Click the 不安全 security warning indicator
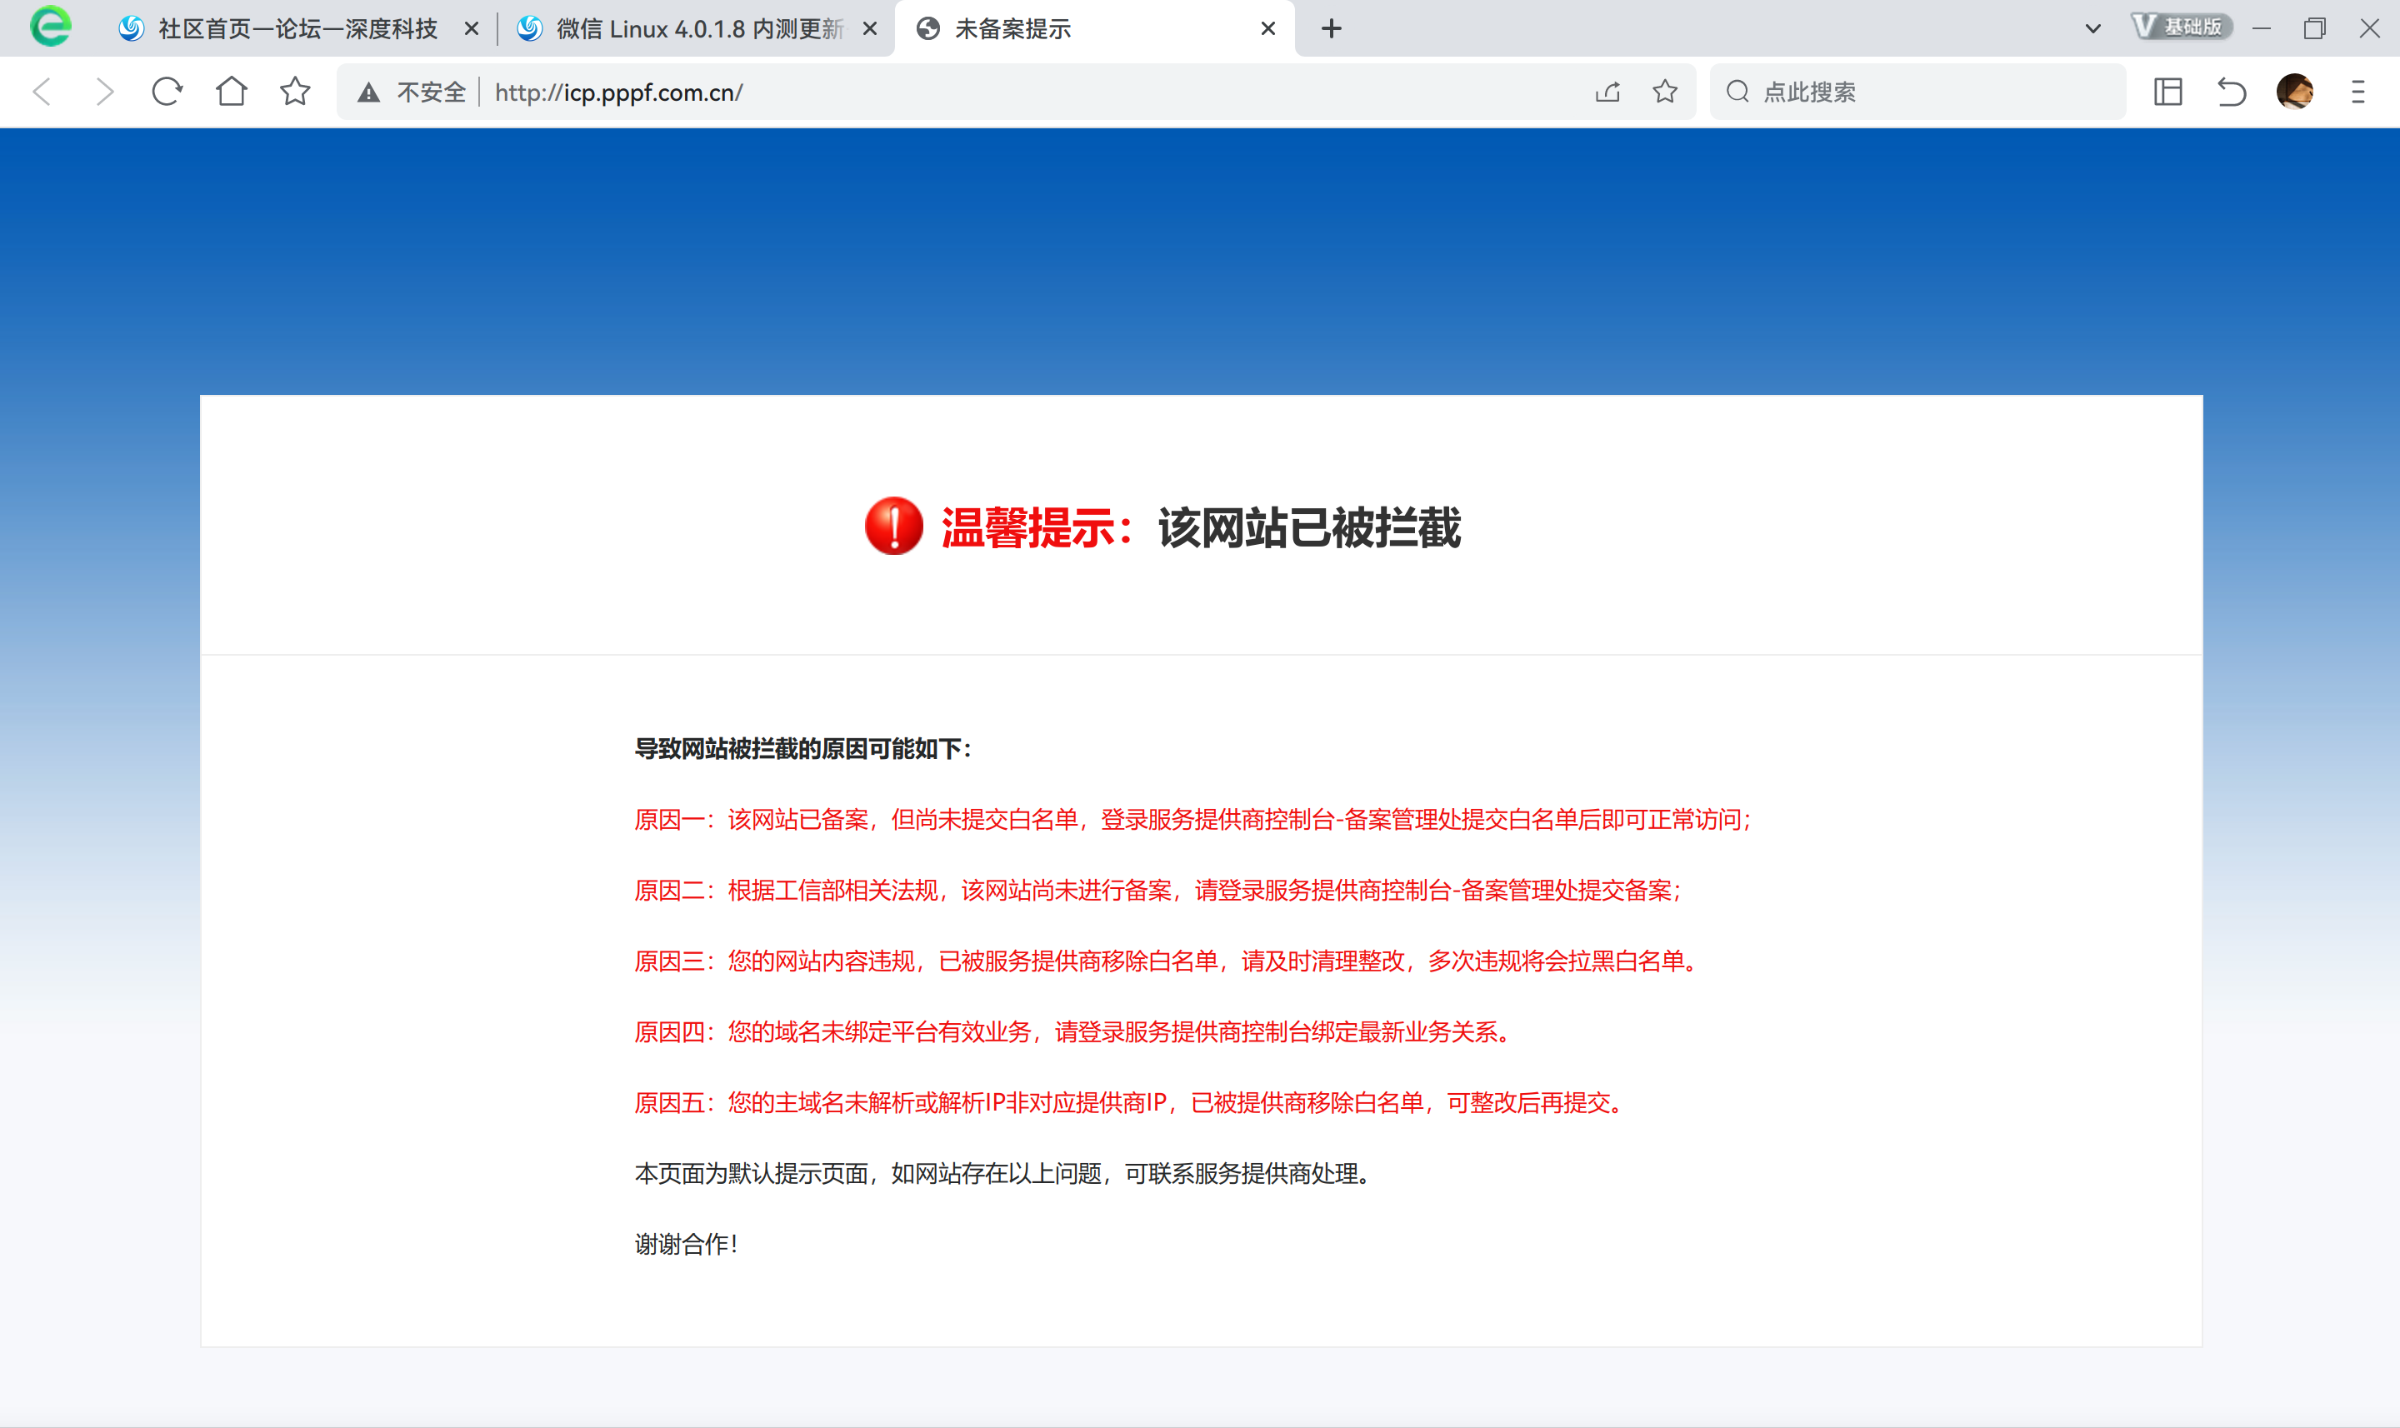Image resolution: width=2400 pixels, height=1428 pixels. 411,92
